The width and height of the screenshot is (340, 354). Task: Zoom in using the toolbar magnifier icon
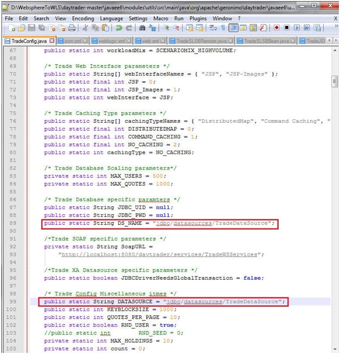click(166, 28)
